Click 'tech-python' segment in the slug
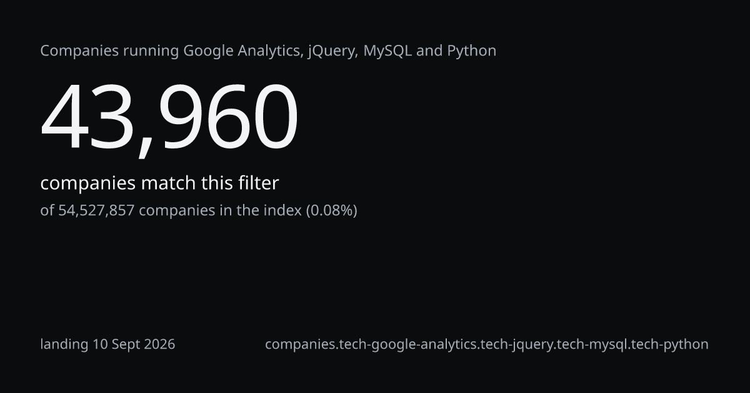The height and width of the screenshot is (393, 750). tap(670, 344)
